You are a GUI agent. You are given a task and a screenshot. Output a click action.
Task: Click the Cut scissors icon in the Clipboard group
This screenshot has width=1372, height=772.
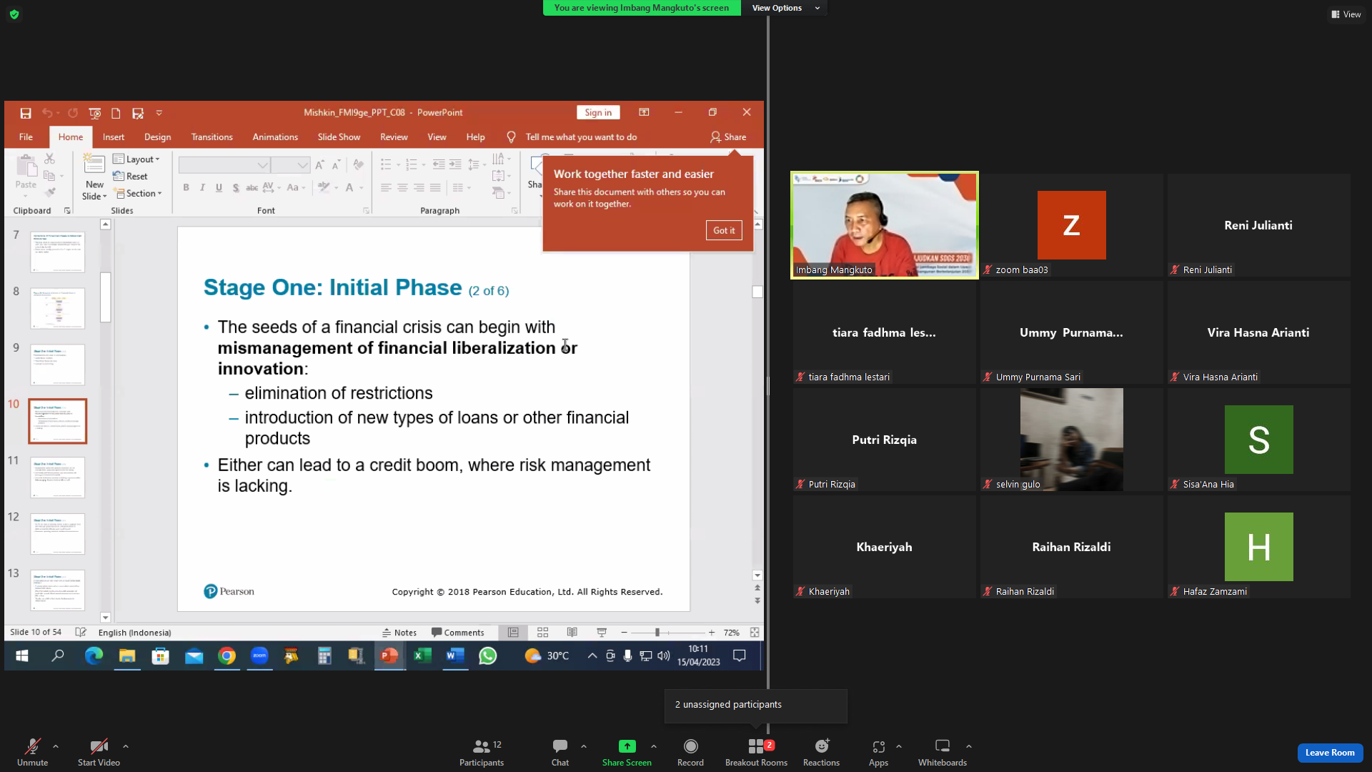(49, 159)
